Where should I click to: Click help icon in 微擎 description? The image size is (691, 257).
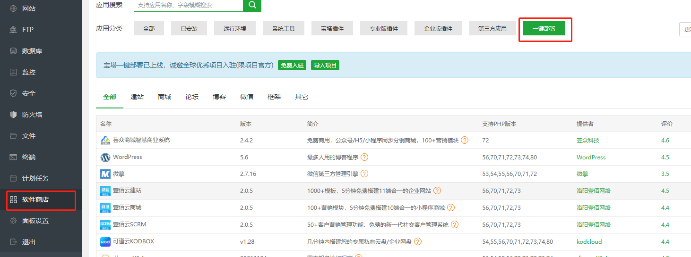tap(364, 174)
